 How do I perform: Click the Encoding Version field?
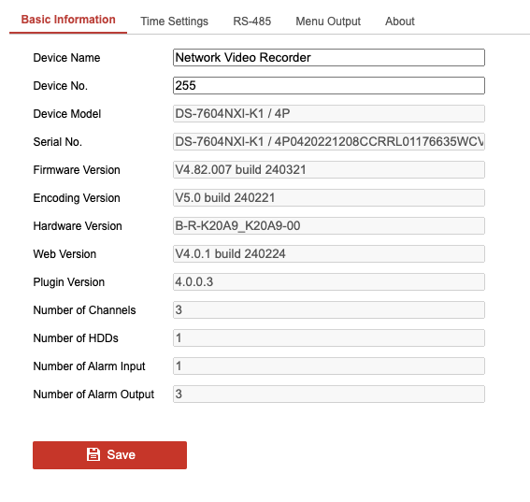pyautogui.click(x=329, y=198)
